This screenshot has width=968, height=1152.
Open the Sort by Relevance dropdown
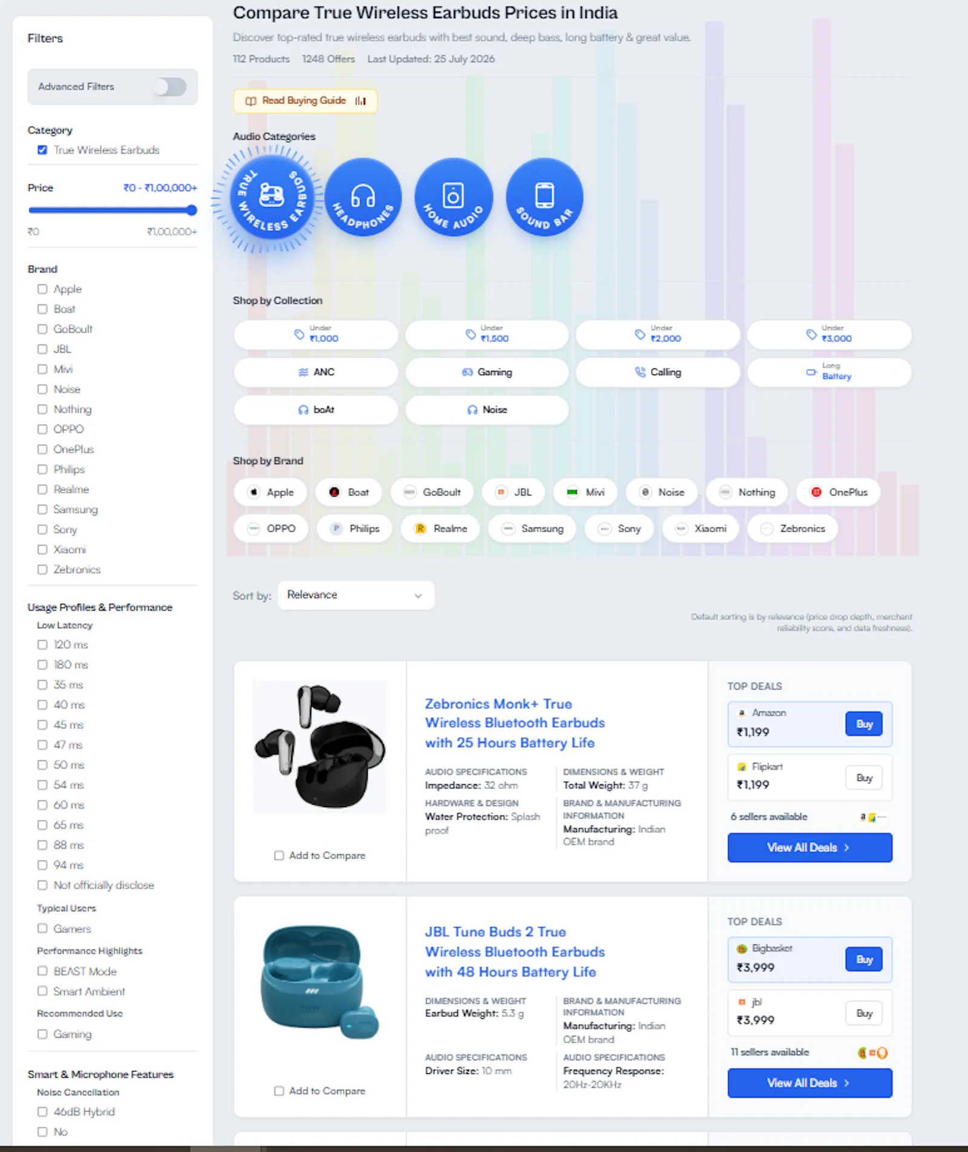pyautogui.click(x=356, y=595)
